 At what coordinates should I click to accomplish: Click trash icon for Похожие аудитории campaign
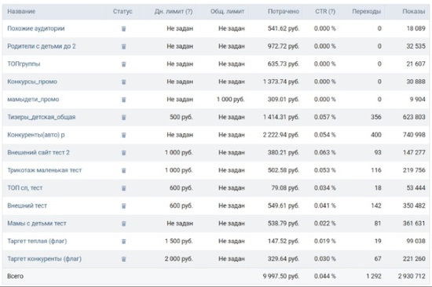pyautogui.click(x=123, y=28)
